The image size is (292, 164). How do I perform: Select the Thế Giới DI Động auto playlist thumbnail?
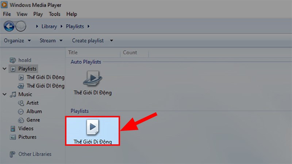[93, 78]
